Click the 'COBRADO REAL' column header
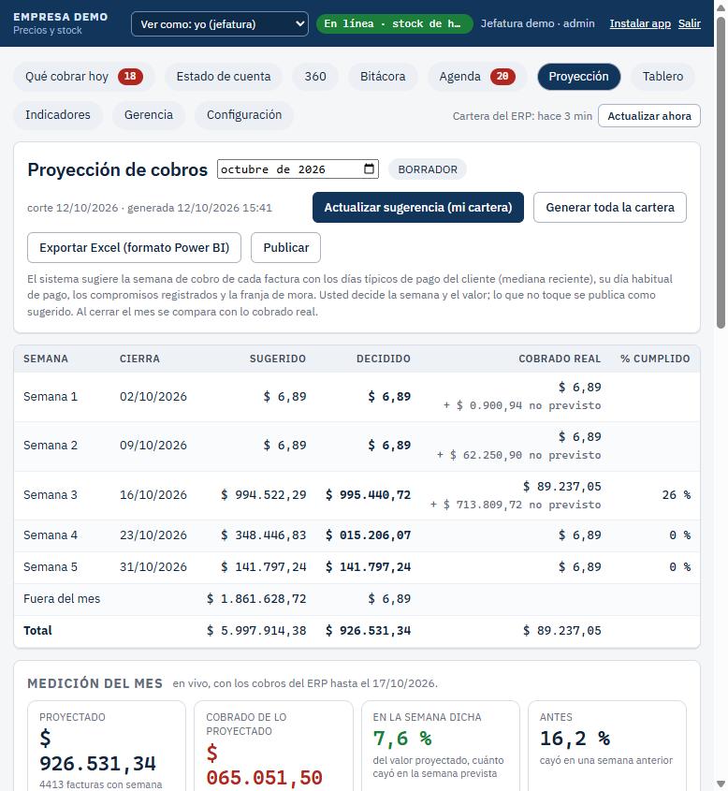 [x=560, y=359]
